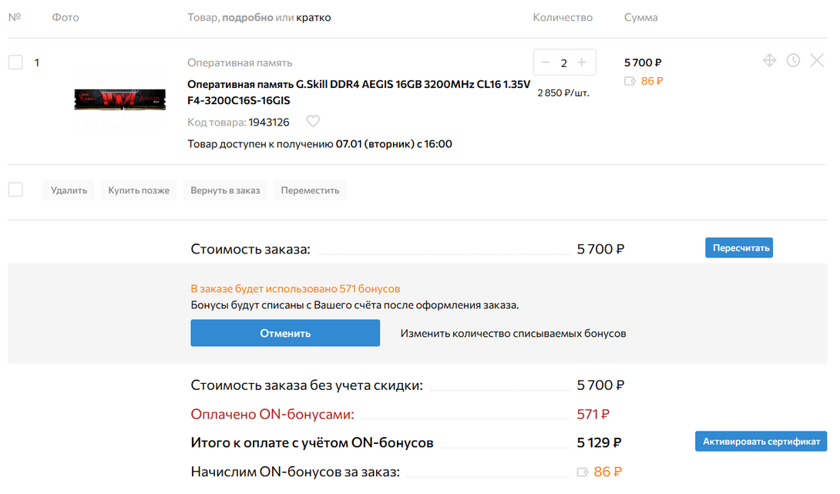Switch to 'кратко' compact view
This screenshot has height=494, width=840.
[314, 17]
